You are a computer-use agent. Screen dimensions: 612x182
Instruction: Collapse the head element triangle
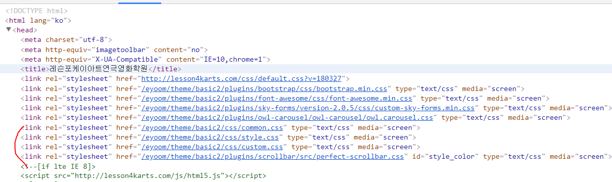8,30
